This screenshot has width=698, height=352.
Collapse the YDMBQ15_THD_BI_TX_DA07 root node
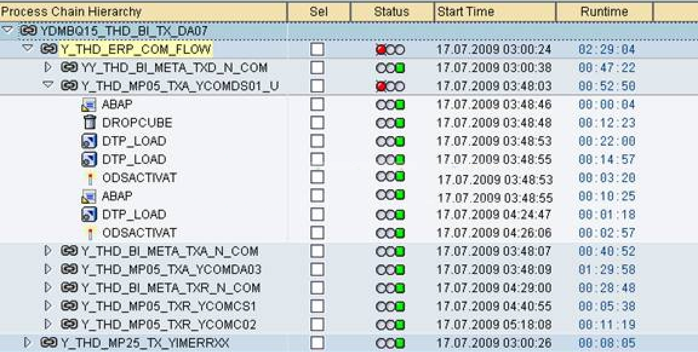pos(7,30)
